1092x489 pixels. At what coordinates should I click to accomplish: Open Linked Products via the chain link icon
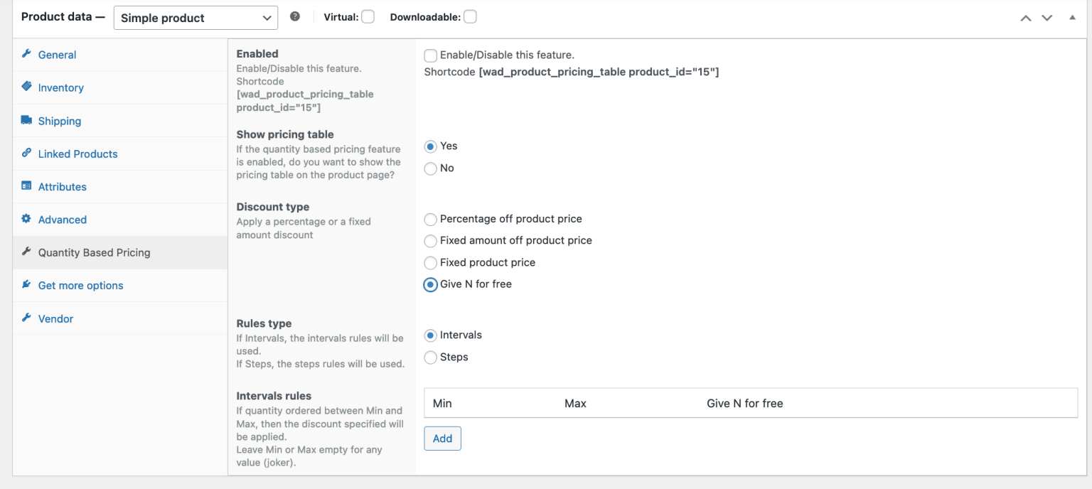(x=27, y=154)
